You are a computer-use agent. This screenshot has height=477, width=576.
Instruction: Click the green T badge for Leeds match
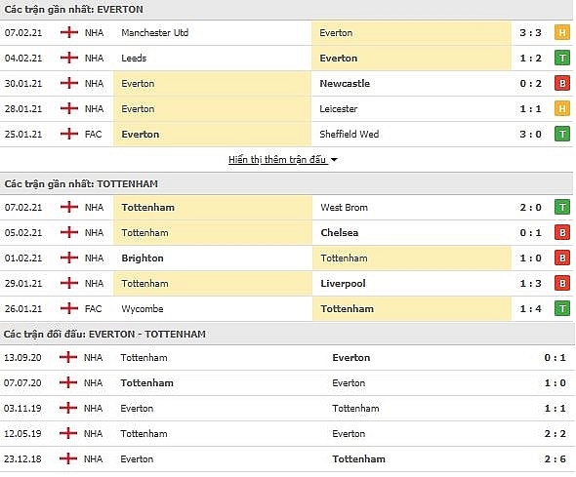click(x=562, y=59)
